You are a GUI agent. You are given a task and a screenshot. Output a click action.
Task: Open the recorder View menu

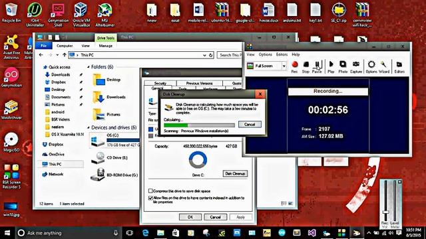(250, 54)
